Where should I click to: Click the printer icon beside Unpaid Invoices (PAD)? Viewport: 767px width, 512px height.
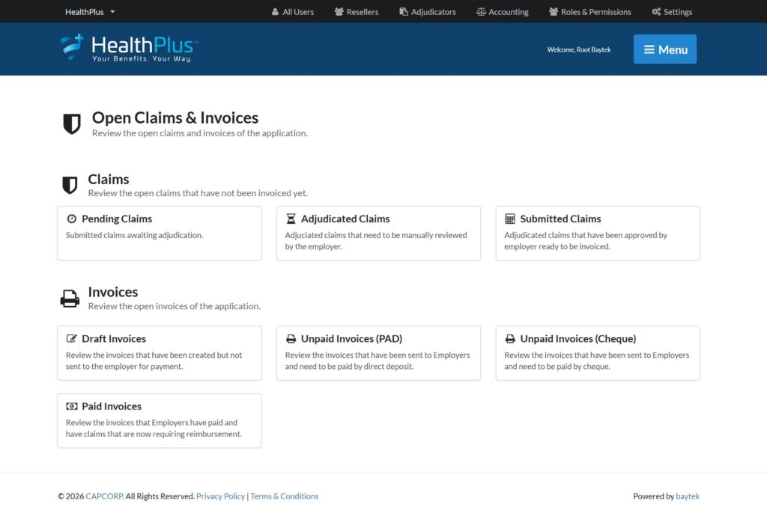(291, 339)
